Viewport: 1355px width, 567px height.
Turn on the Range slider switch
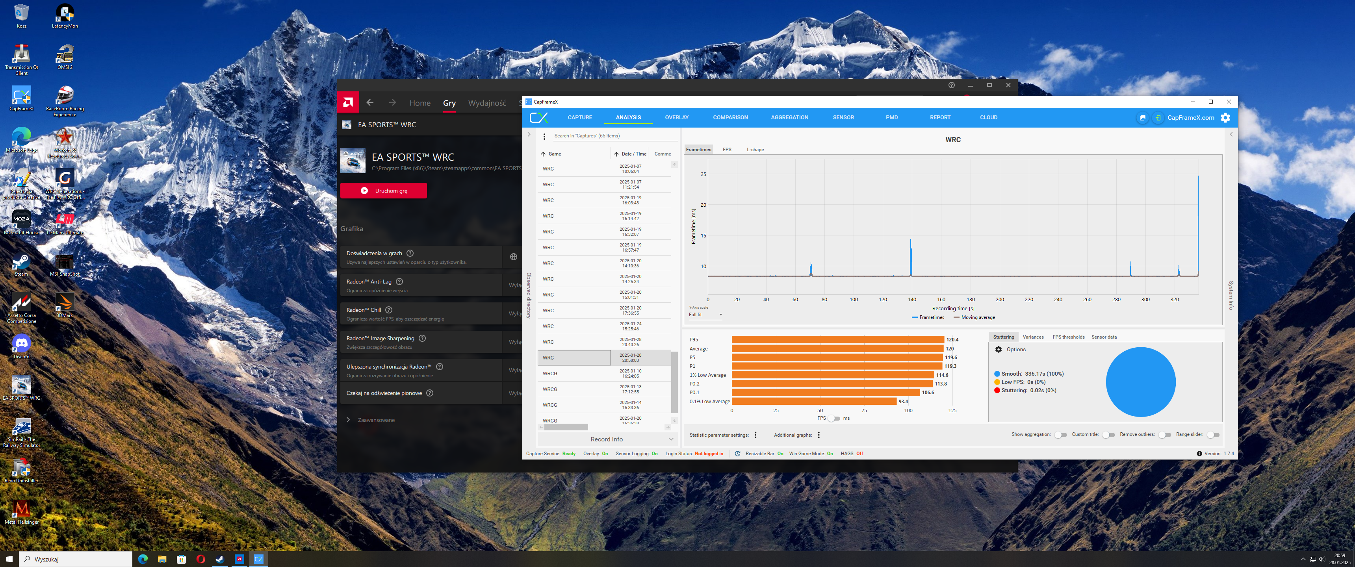pyautogui.click(x=1212, y=435)
